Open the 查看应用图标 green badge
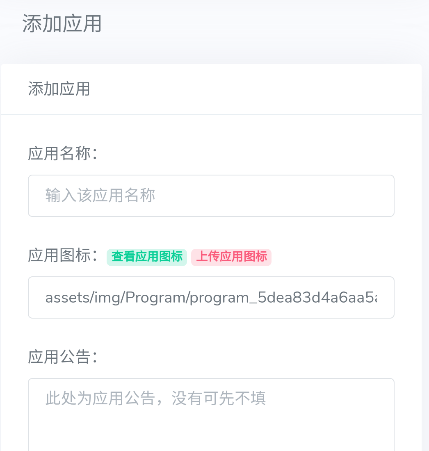The width and height of the screenshot is (429, 451). [147, 257]
